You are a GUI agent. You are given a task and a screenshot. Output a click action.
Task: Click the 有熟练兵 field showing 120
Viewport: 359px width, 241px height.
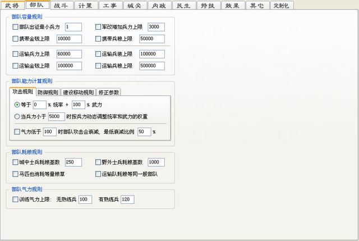(x=127, y=199)
